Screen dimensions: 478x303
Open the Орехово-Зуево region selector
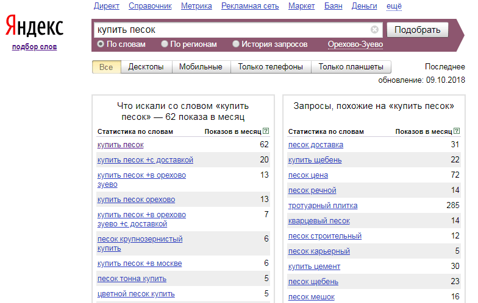tap(355, 44)
